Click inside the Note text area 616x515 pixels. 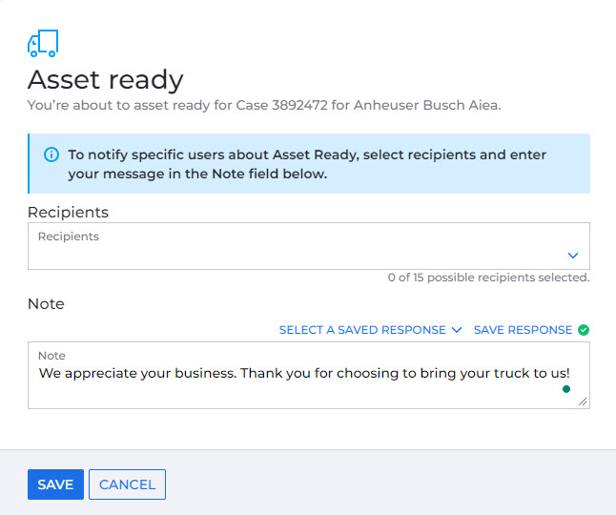pyautogui.click(x=309, y=375)
